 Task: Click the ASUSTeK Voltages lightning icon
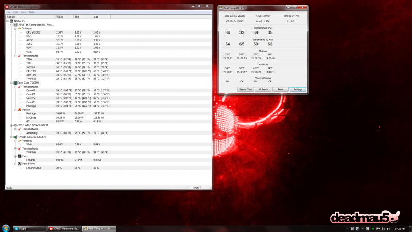[x=20, y=28]
